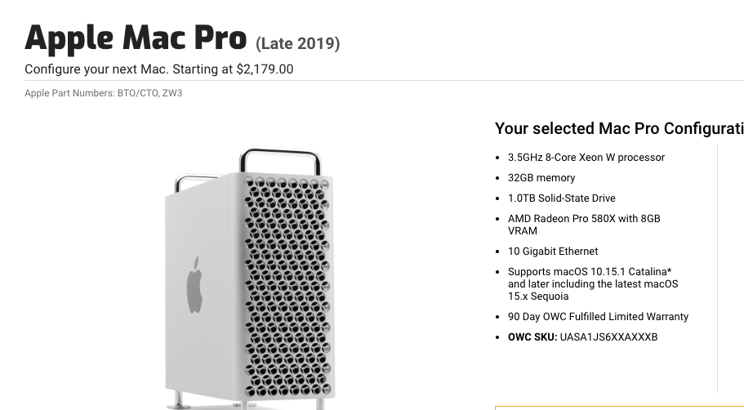
Task: Select the SKU code UASA1JS6XXAXXXB
Action: 608,337
